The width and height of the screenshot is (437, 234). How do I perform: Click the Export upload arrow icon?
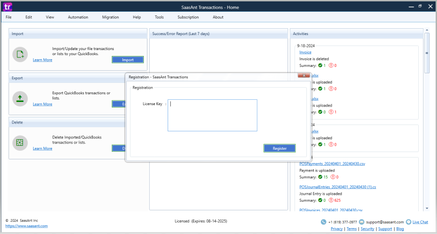(20, 98)
